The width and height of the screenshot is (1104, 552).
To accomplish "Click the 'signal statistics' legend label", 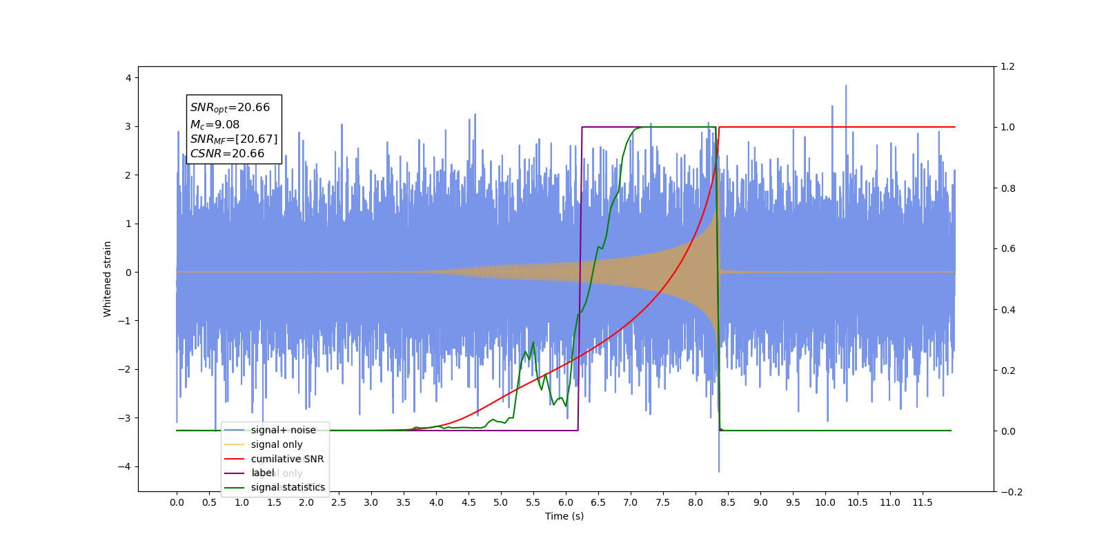I will coord(288,487).
